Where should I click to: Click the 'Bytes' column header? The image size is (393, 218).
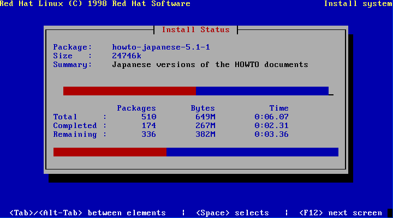[203, 108]
